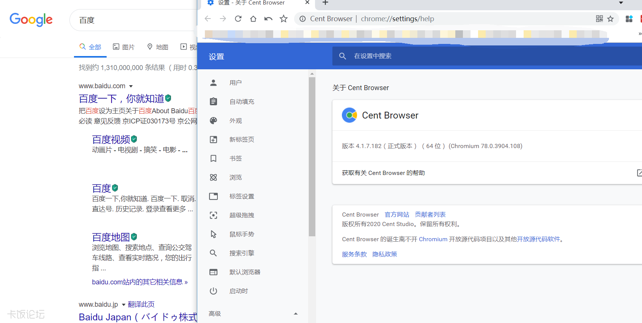Click the 关于 Cent Browser heading
This screenshot has height=323, width=642.
coord(360,88)
